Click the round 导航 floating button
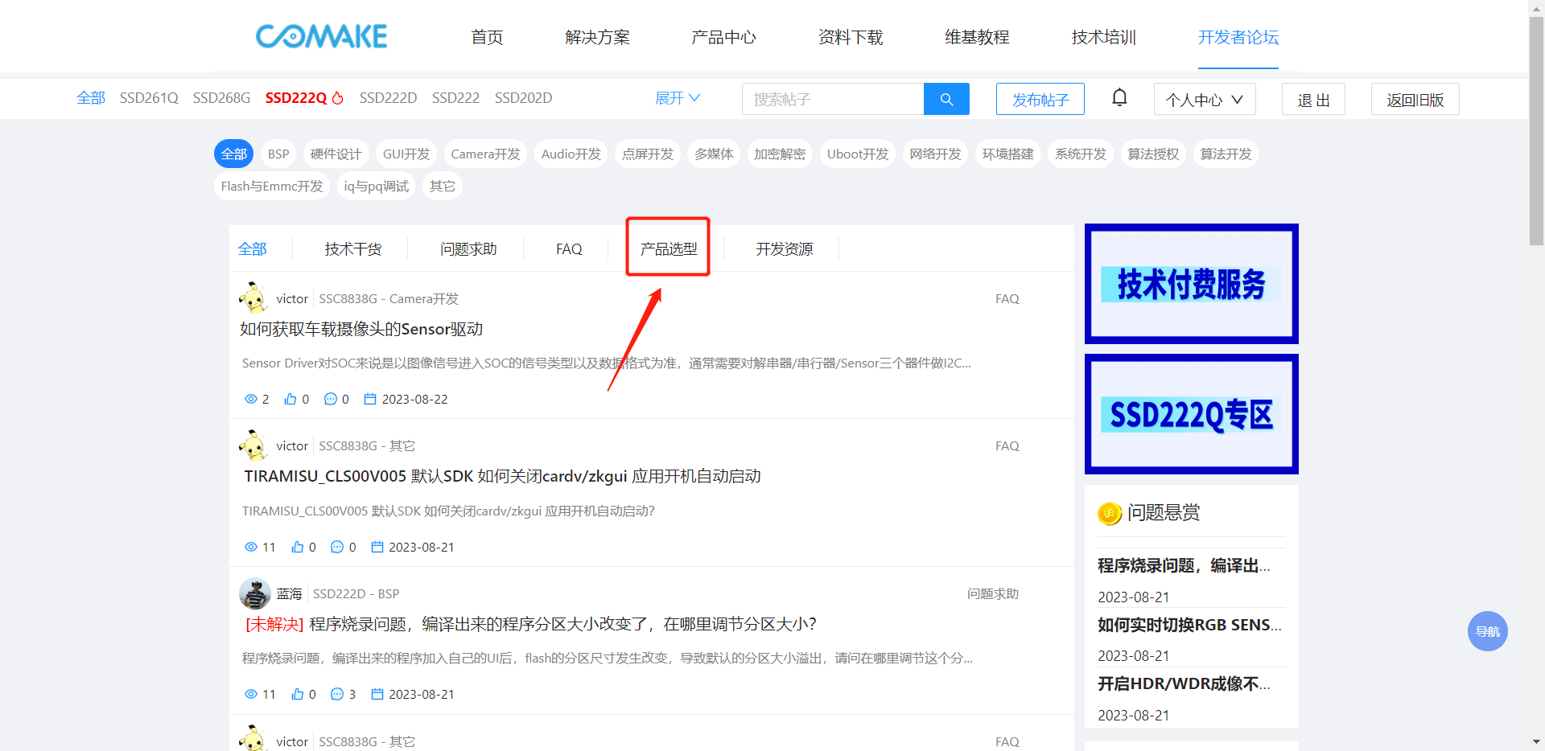This screenshot has height=751, width=1545. click(x=1487, y=631)
